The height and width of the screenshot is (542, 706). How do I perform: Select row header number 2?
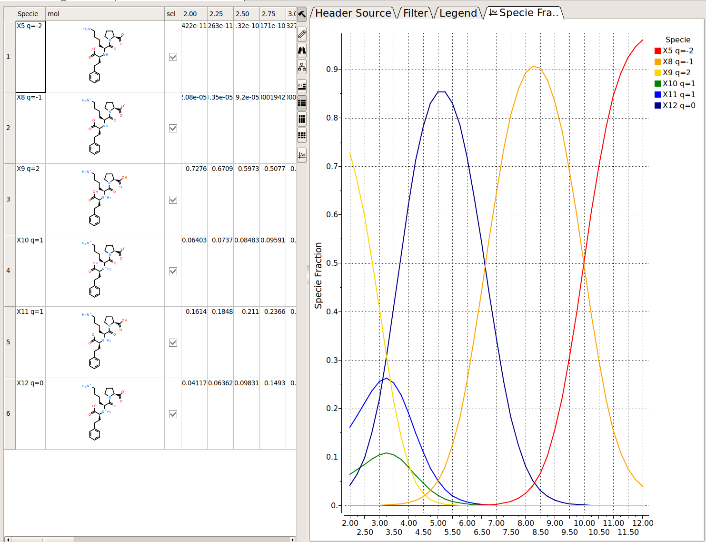(x=10, y=128)
